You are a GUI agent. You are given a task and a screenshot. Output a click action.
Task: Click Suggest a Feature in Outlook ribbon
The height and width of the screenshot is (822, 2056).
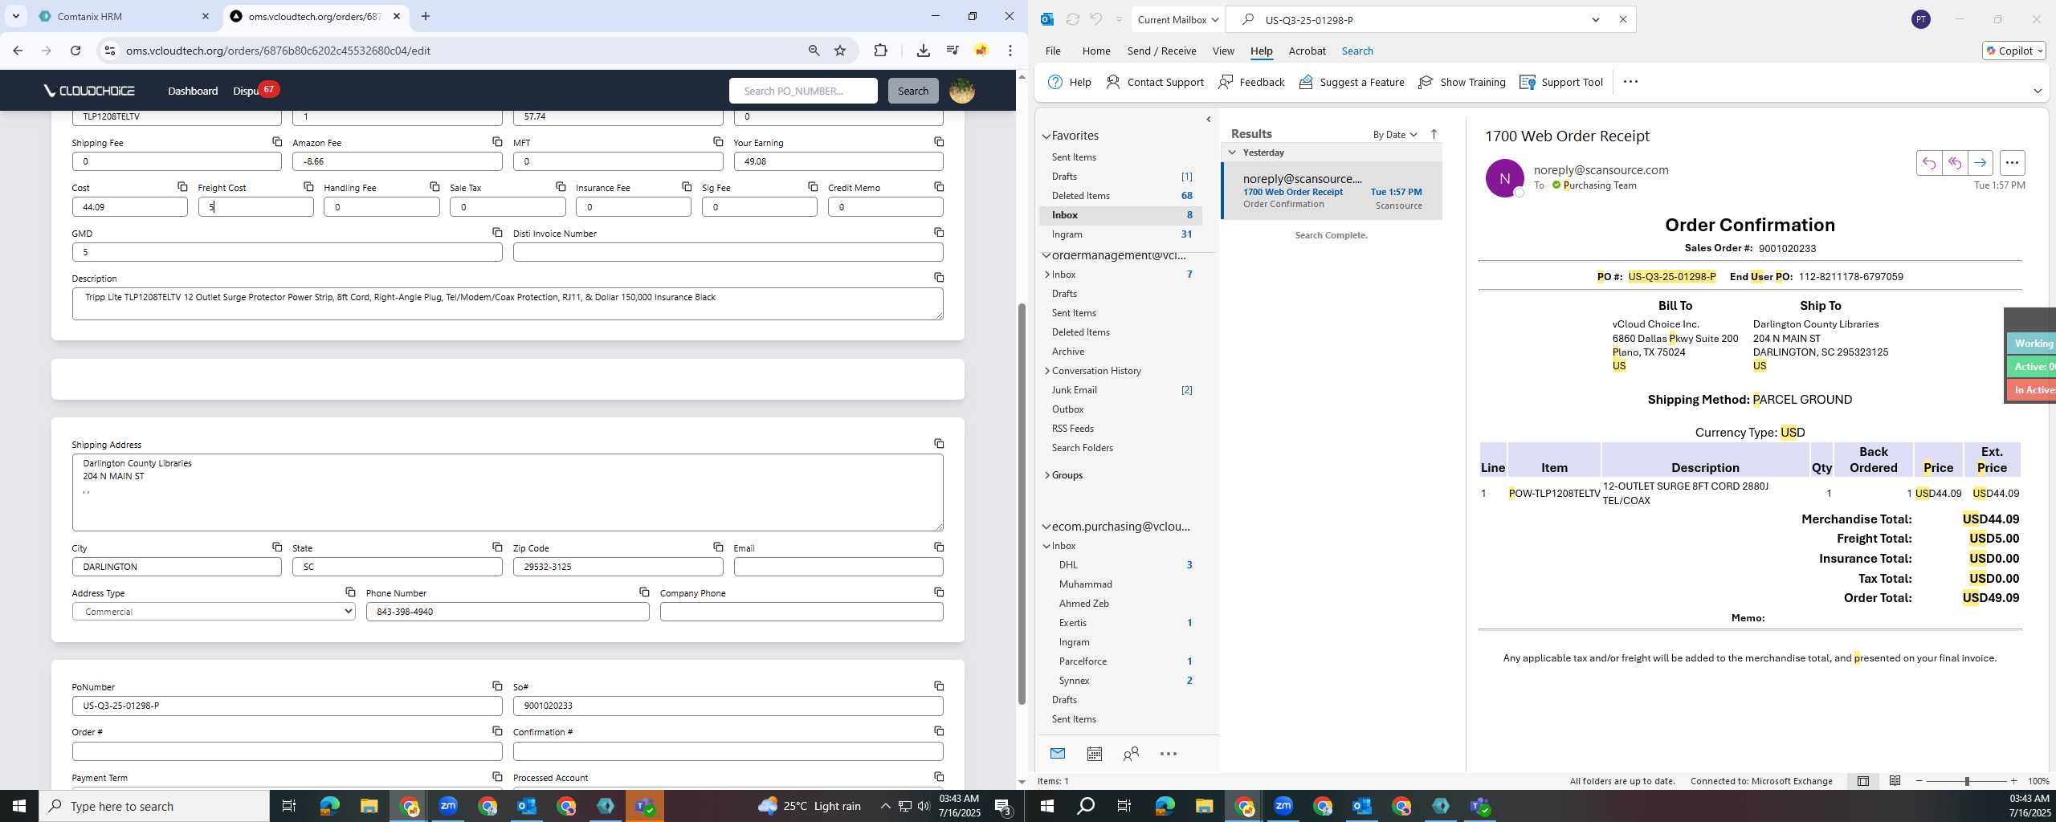click(x=1352, y=82)
